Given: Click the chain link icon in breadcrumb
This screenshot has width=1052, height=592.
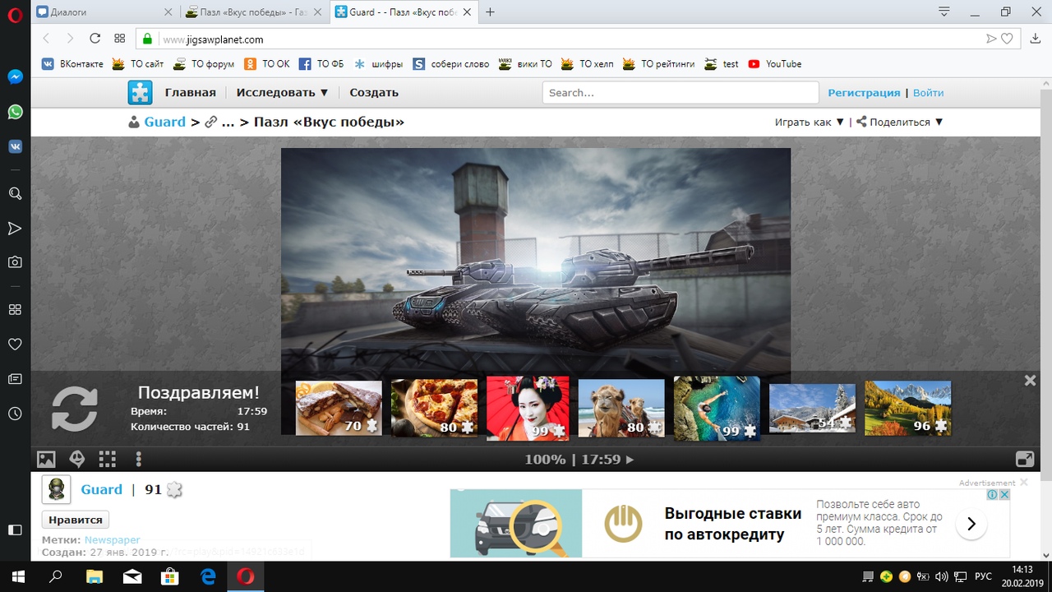Looking at the screenshot, I should [210, 122].
